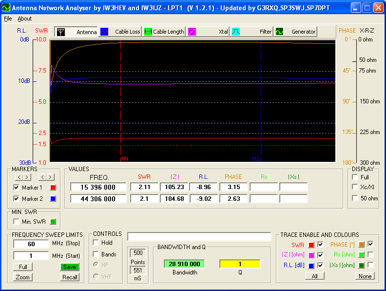
Task: Click the Zoom sweep button
Action: pos(23,277)
